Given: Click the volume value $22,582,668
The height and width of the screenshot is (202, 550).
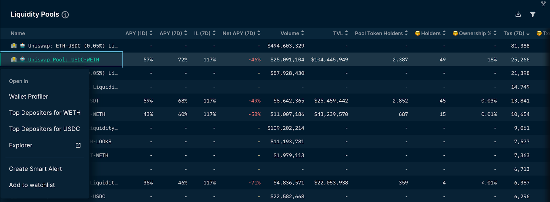Looking at the screenshot, I should [x=287, y=197].
